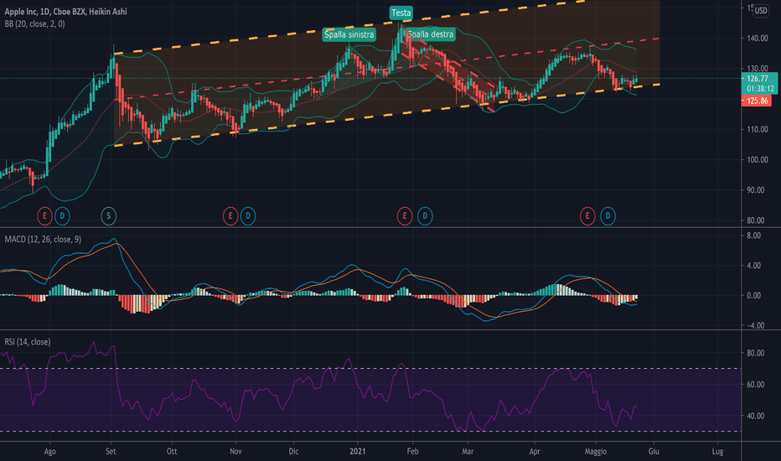The width and height of the screenshot is (781, 461).
Task: Click the Feb date on time axis
Action: 412,452
